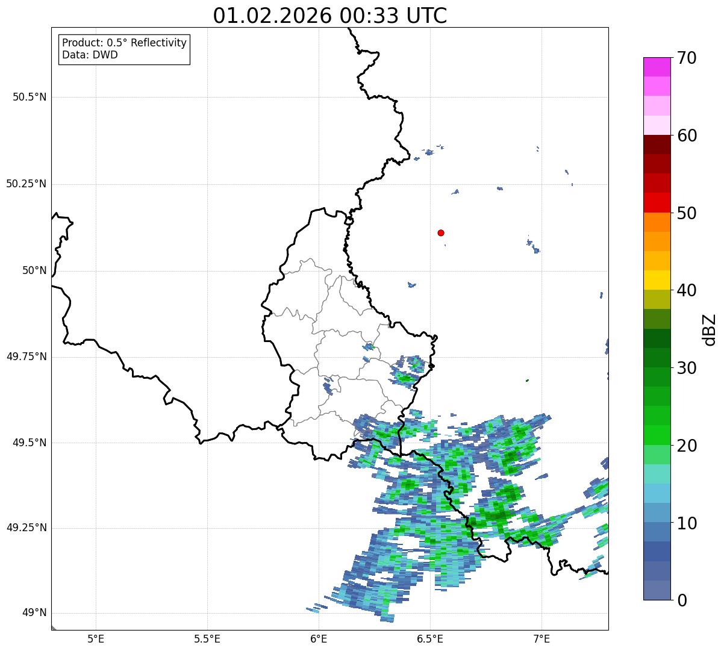The height and width of the screenshot is (651, 724).
Task: Click colorbar tick label 20
Action: tap(687, 446)
